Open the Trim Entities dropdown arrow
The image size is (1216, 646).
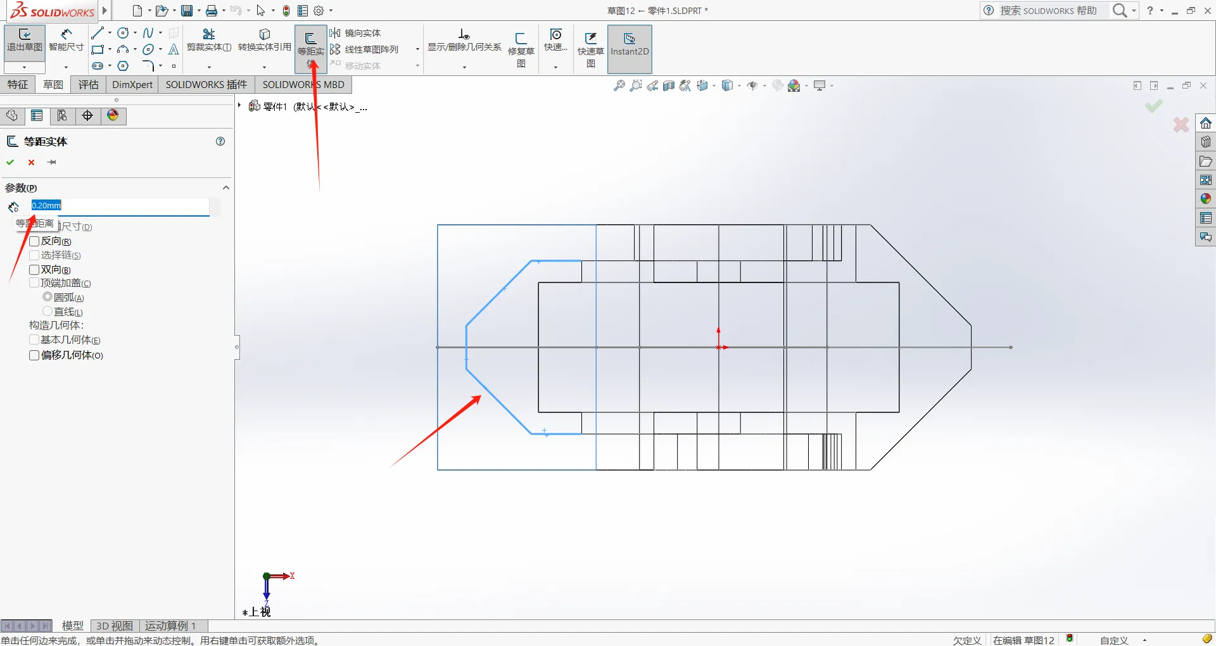coord(209,66)
